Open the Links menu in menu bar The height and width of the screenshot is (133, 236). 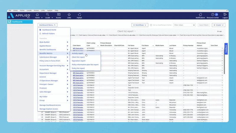(x=43, y=10)
